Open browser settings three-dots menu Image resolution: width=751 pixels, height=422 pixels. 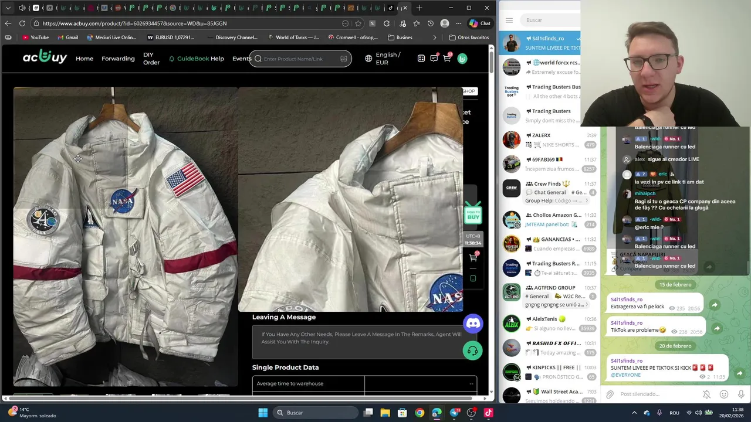459,23
